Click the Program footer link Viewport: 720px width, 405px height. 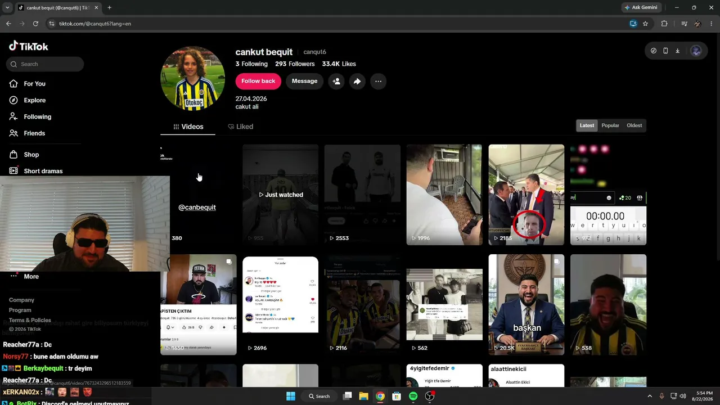pyautogui.click(x=20, y=310)
